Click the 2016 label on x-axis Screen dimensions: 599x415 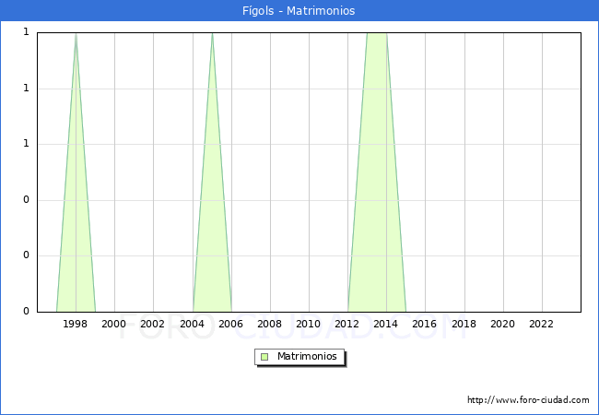(425, 324)
